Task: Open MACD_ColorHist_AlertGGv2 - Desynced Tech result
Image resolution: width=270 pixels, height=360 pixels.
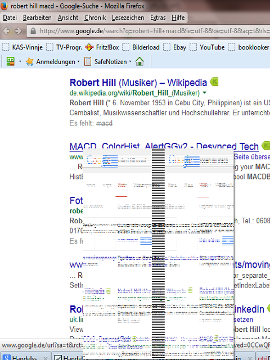Action: (x=164, y=146)
